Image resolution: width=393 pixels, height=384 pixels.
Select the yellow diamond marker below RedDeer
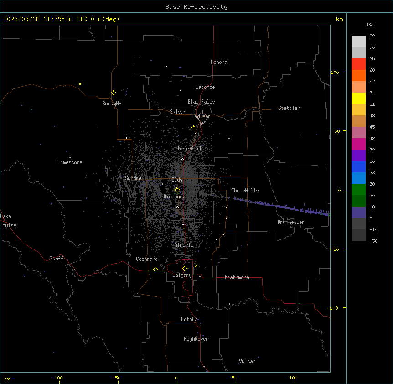click(194, 128)
